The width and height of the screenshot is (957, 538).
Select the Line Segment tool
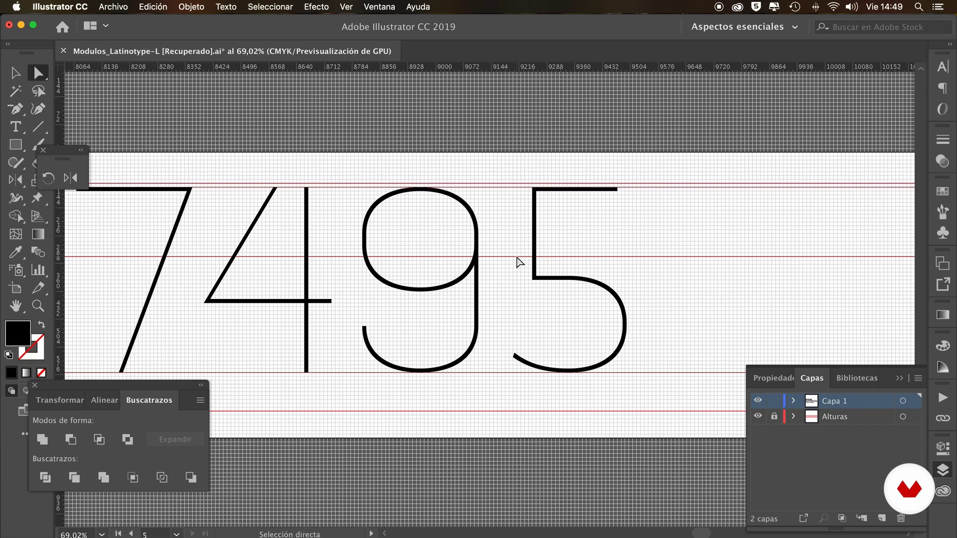[38, 127]
